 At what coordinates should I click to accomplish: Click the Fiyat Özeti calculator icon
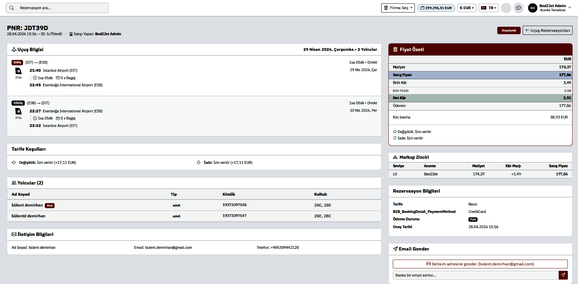pyautogui.click(x=395, y=49)
